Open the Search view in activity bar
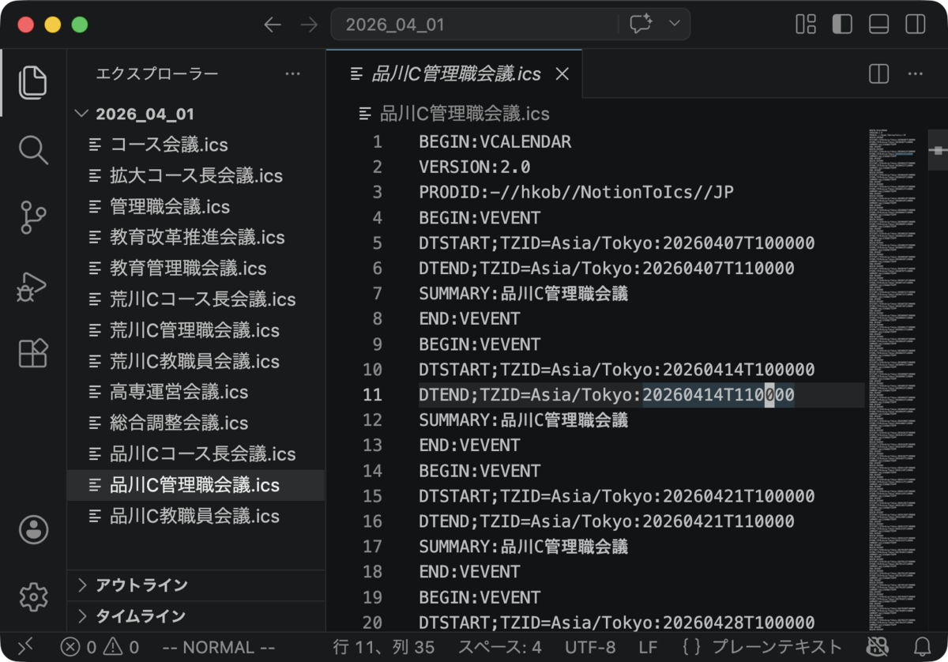Viewport: 948px width, 662px height. [x=33, y=149]
